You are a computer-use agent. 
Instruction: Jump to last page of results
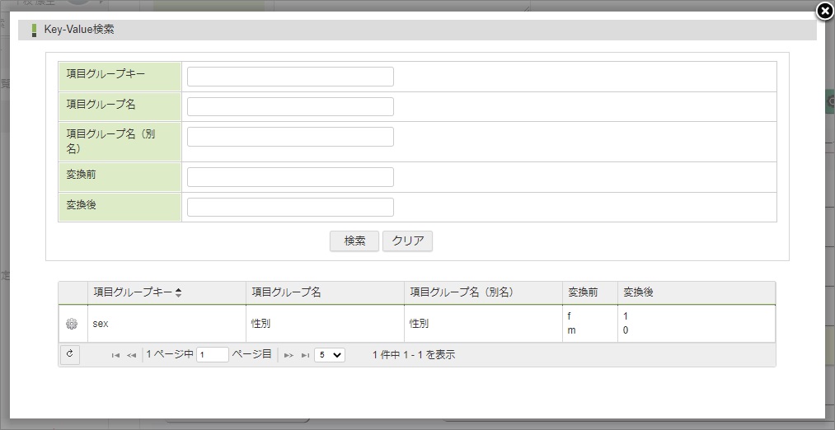coord(305,355)
